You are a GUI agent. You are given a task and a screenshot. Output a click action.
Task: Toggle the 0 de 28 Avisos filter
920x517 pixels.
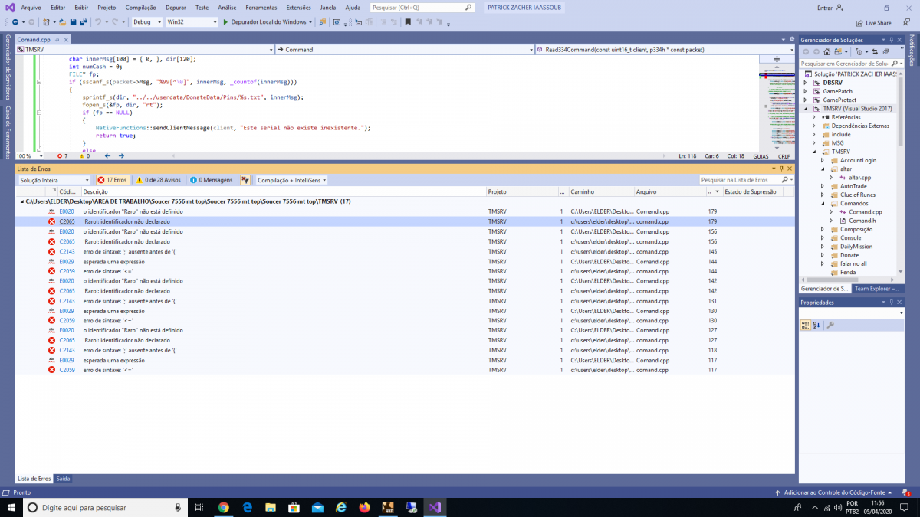159,180
